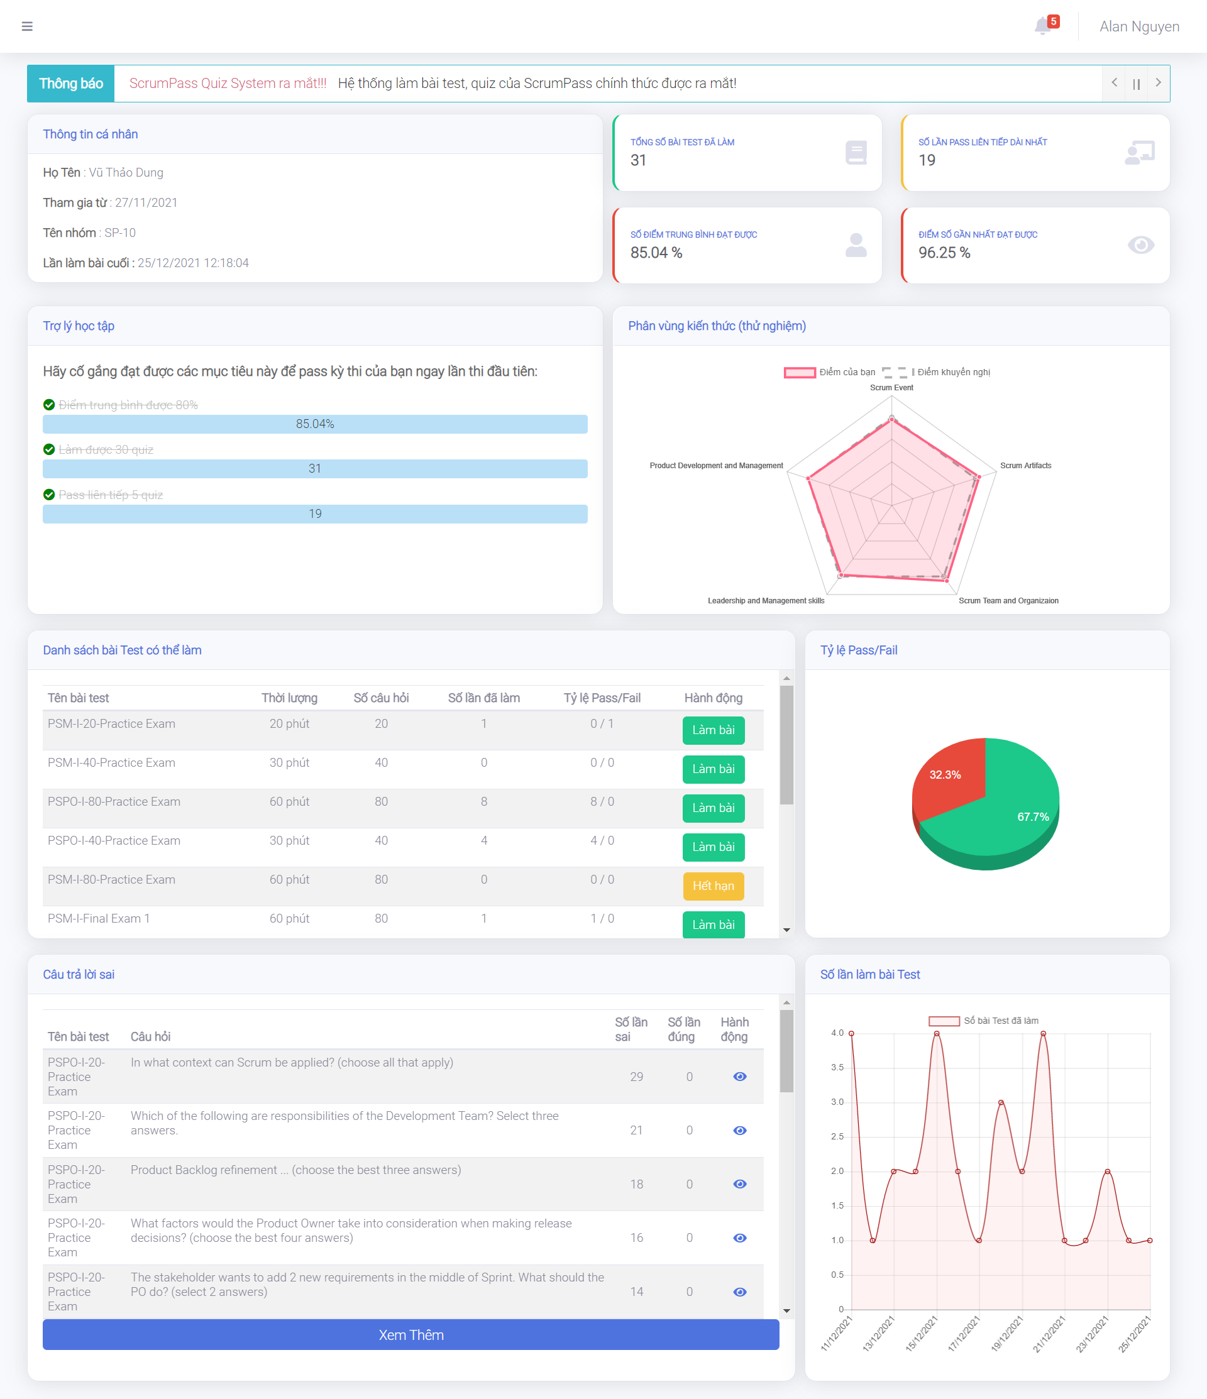Viewport: 1207px width, 1399px height.
Task: Click Số lần sai column header
Action: point(631,1029)
